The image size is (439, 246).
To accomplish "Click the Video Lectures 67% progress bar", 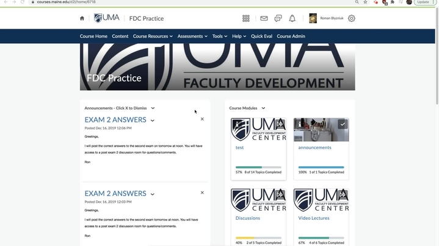I will pyautogui.click(x=321, y=238).
